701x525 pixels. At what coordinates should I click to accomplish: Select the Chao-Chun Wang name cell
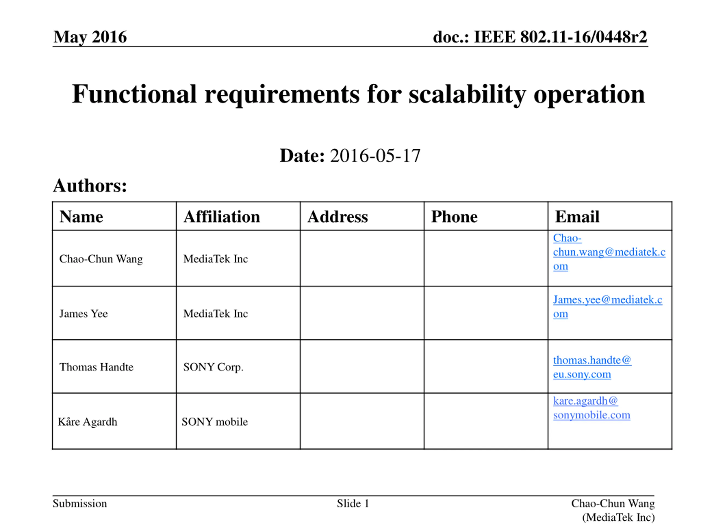(114, 258)
